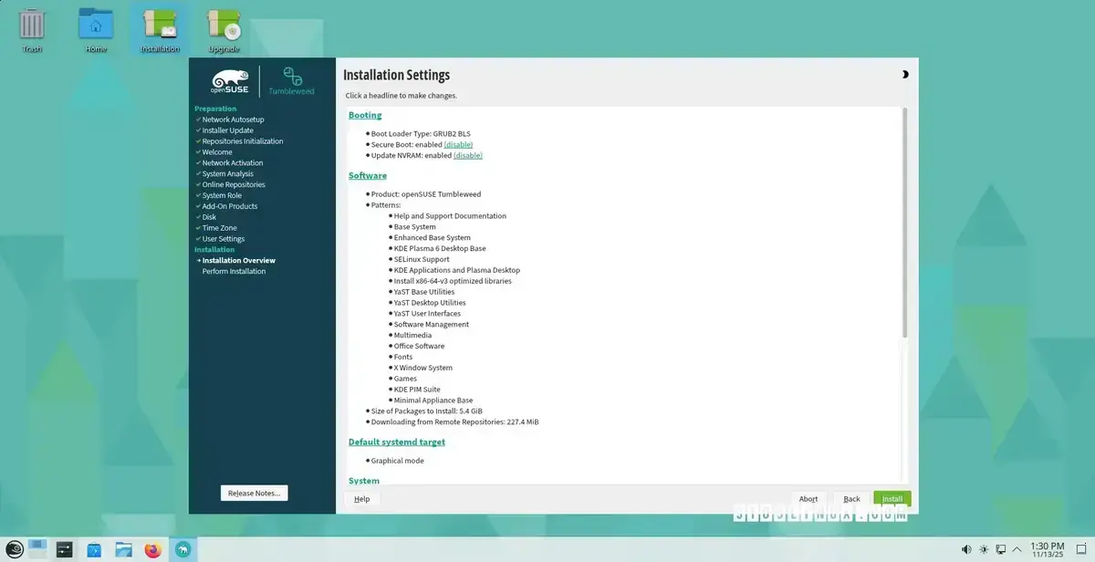1095x562 pixels.
Task: Click the virtual desktop pager
Action: 36,549
